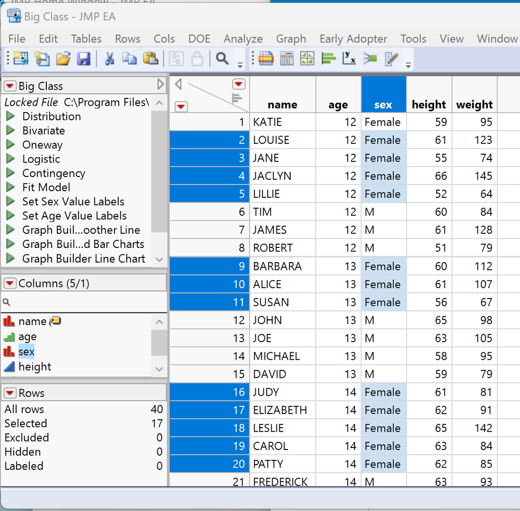Select the sex column in Columns list
Viewport: 520px width, 511px height.
click(x=26, y=352)
